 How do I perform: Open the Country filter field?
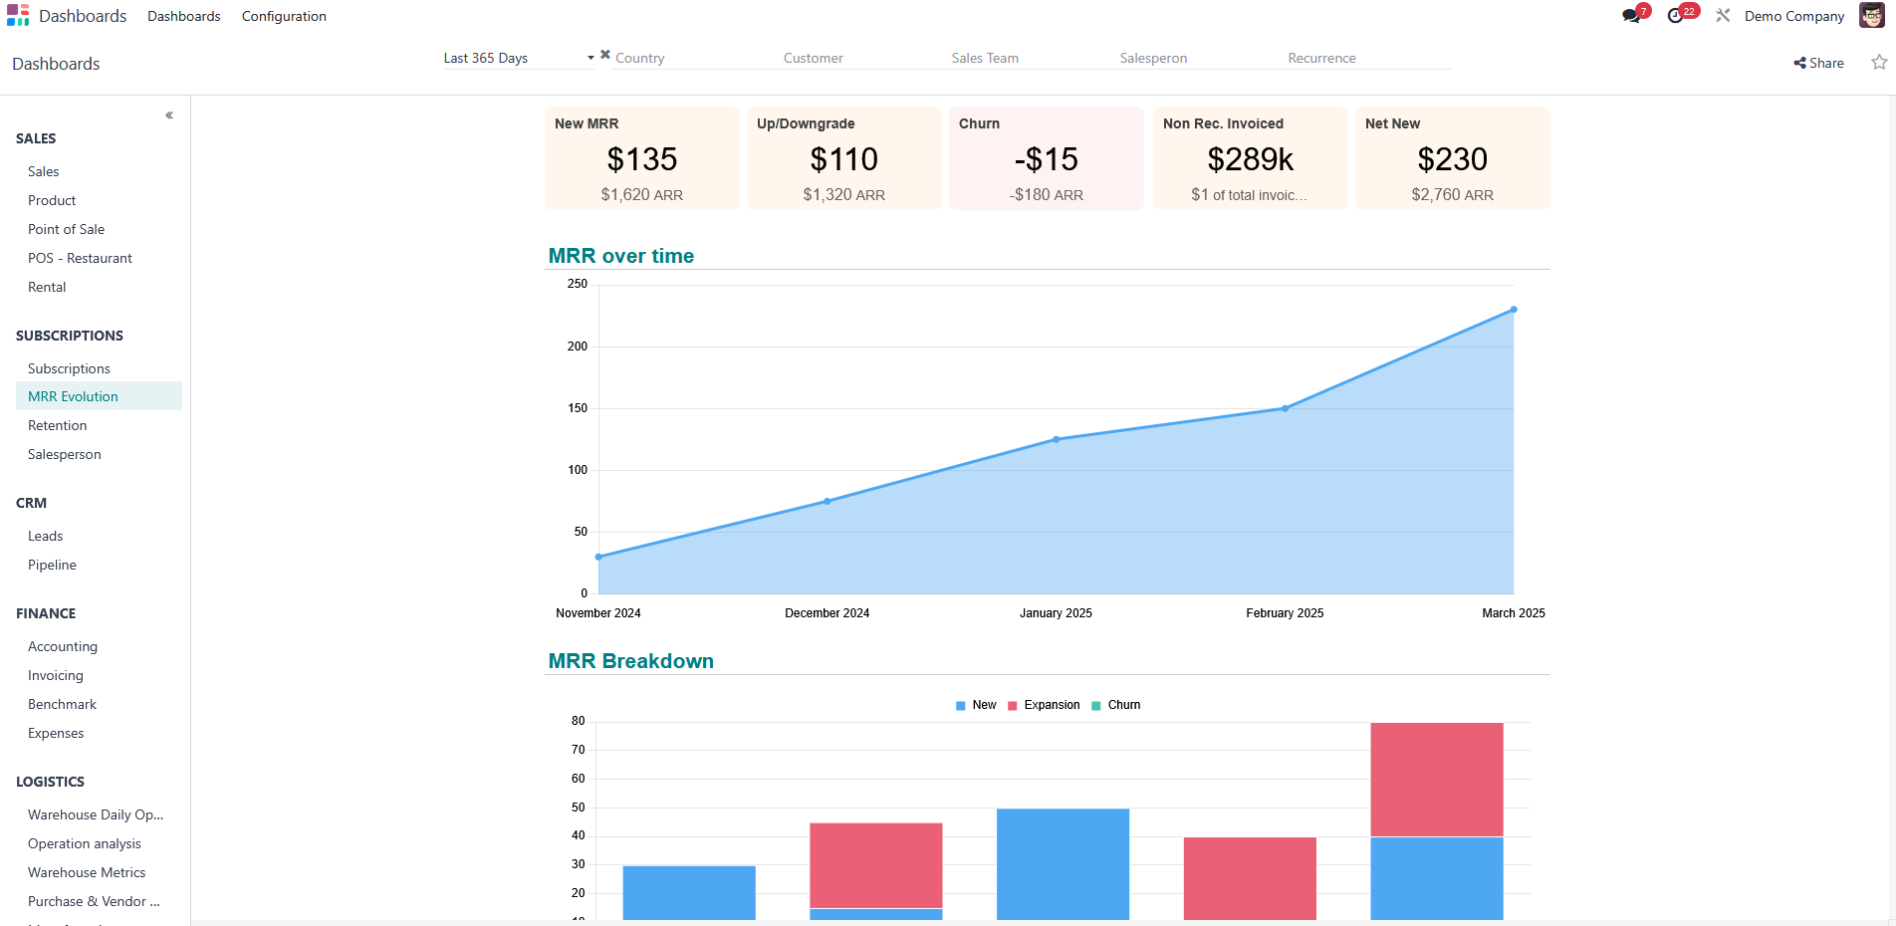(687, 58)
